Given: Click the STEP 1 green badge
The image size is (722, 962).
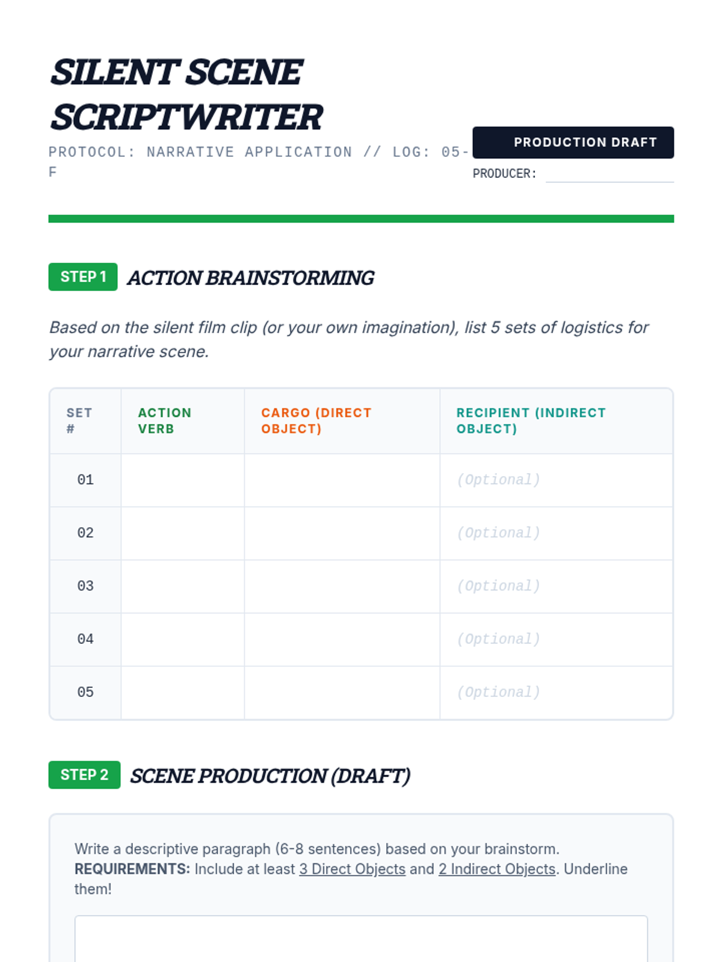Looking at the screenshot, I should [x=83, y=277].
